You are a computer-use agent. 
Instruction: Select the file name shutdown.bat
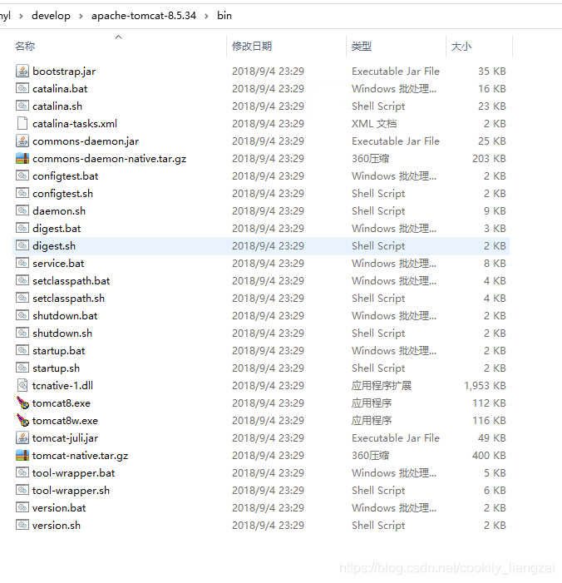pyautogui.click(x=65, y=316)
